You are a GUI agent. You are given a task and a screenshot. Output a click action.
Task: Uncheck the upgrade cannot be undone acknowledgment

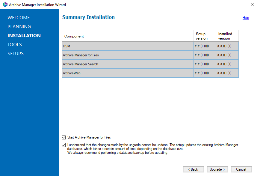64,145
